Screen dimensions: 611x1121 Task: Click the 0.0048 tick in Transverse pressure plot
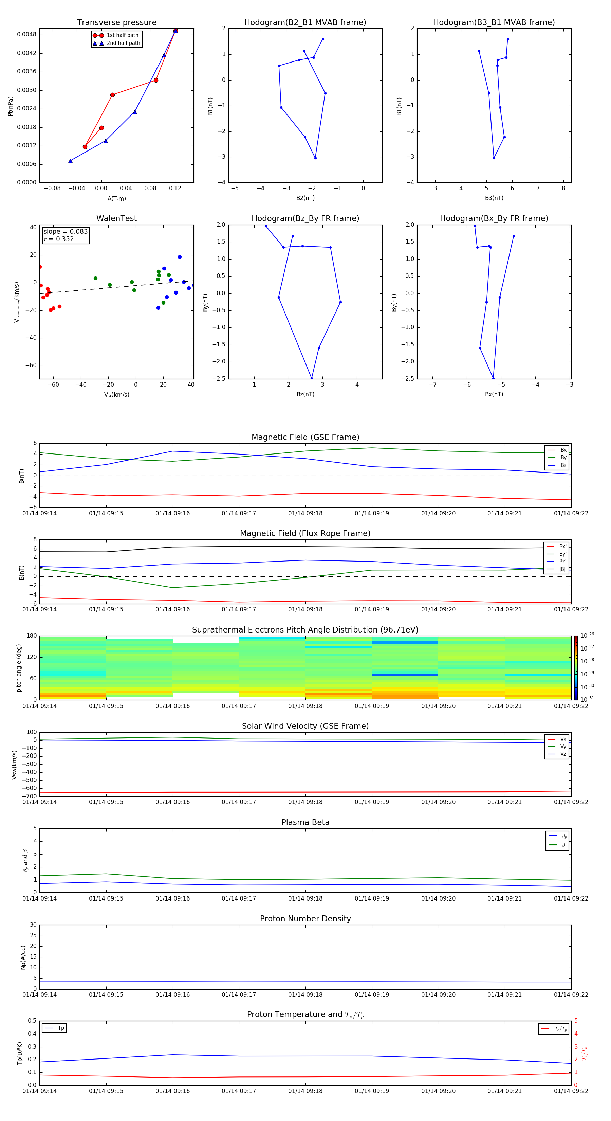click(x=26, y=34)
